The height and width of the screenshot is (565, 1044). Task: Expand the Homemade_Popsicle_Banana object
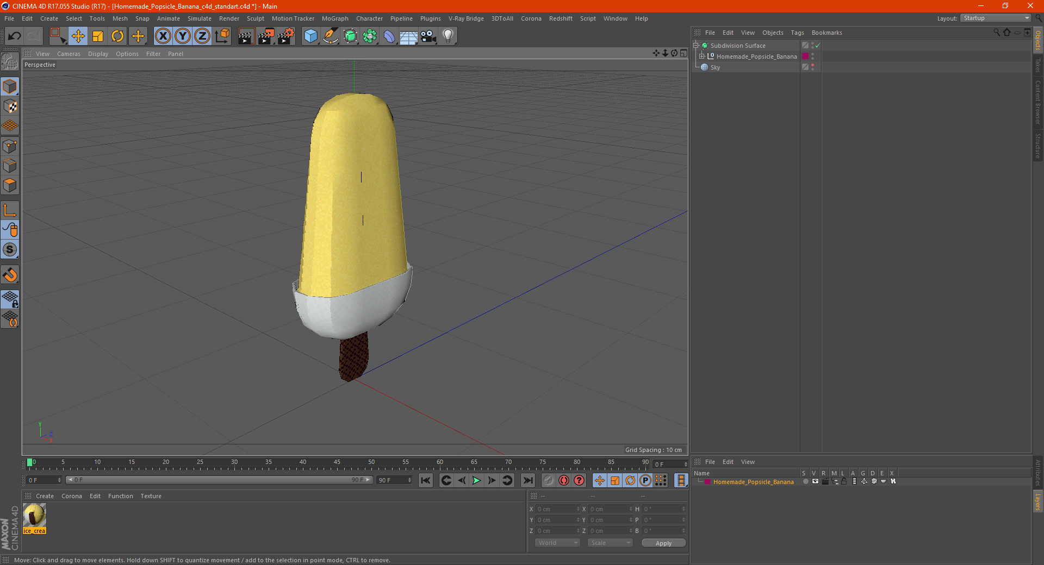pyautogui.click(x=702, y=56)
